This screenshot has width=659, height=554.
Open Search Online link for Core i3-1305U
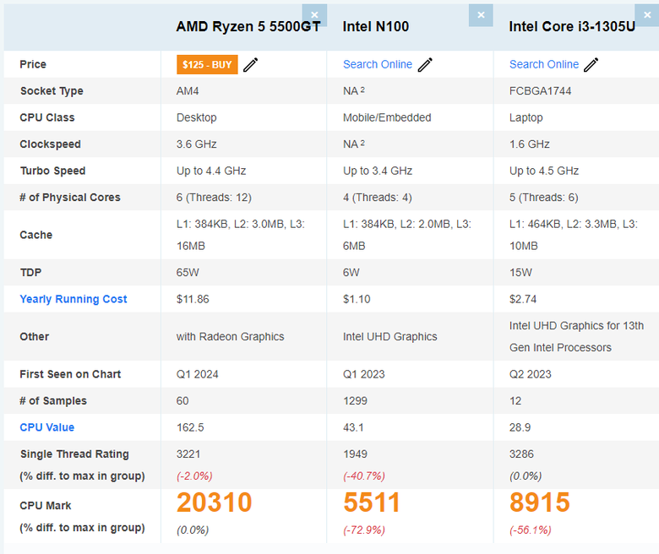(x=544, y=64)
